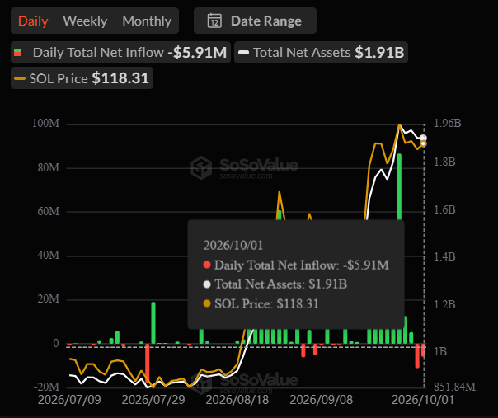The height and width of the screenshot is (418, 498).
Task: Click the 851.84M right axis label
Action: click(x=455, y=387)
